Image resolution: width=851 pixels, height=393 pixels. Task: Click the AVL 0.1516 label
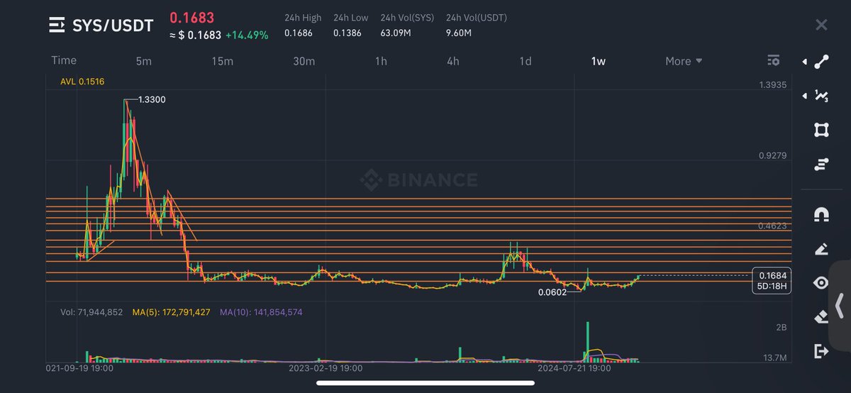82,82
